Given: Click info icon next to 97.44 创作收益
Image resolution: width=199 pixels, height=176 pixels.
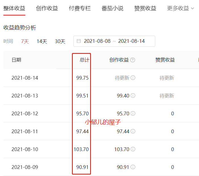Looking at the screenshot, I should pos(133,131).
